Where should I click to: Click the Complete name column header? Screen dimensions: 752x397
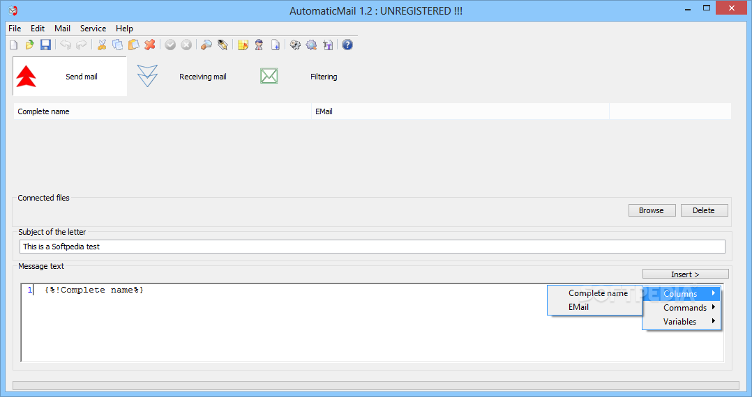(163, 111)
